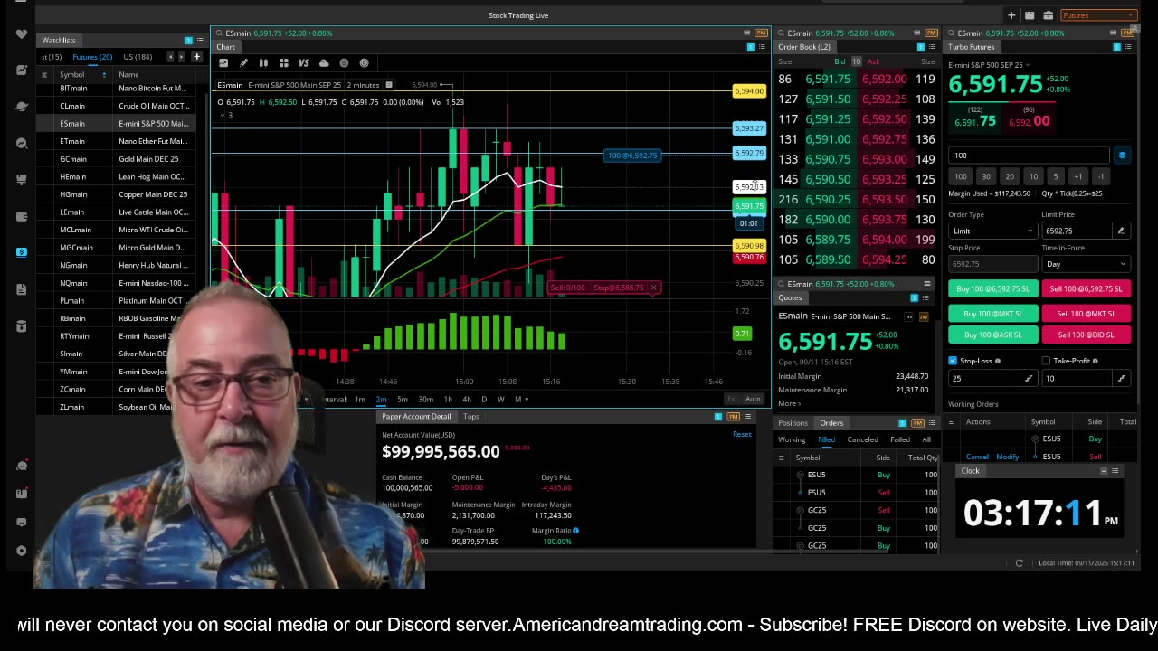Toggle link channel icon in Chart widget header
Image resolution: width=1158 pixels, height=651 pixels.
tap(749, 47)
